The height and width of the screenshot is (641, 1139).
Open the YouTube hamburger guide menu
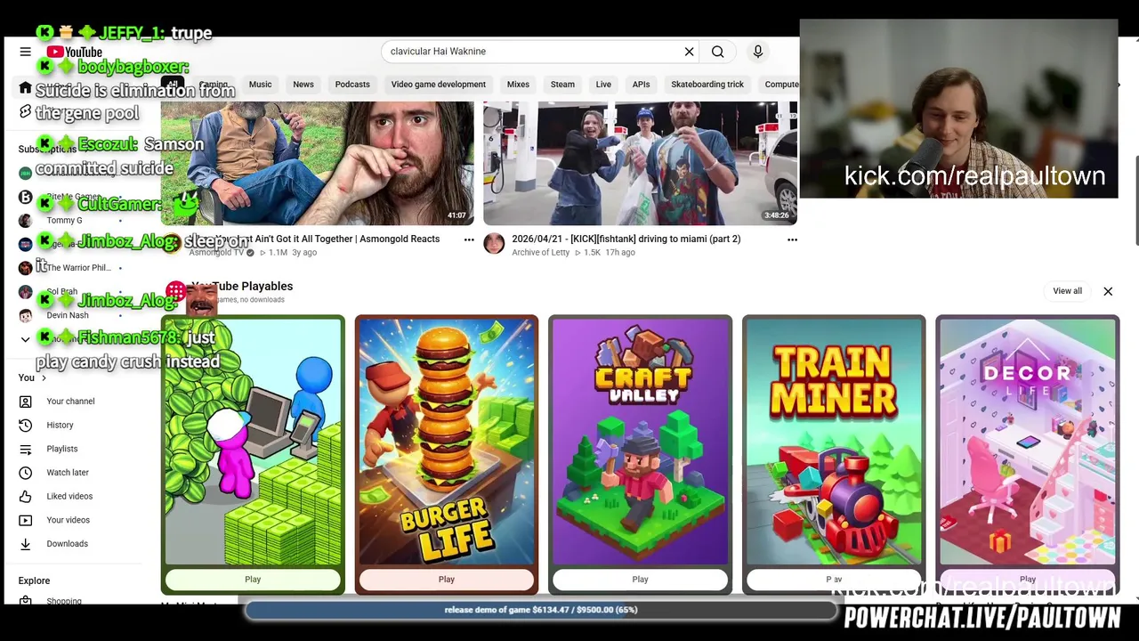(x=25, y=52)
